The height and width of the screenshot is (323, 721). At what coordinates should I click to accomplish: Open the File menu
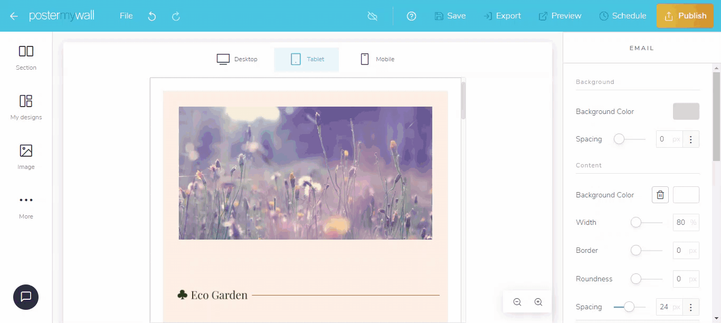126,16
